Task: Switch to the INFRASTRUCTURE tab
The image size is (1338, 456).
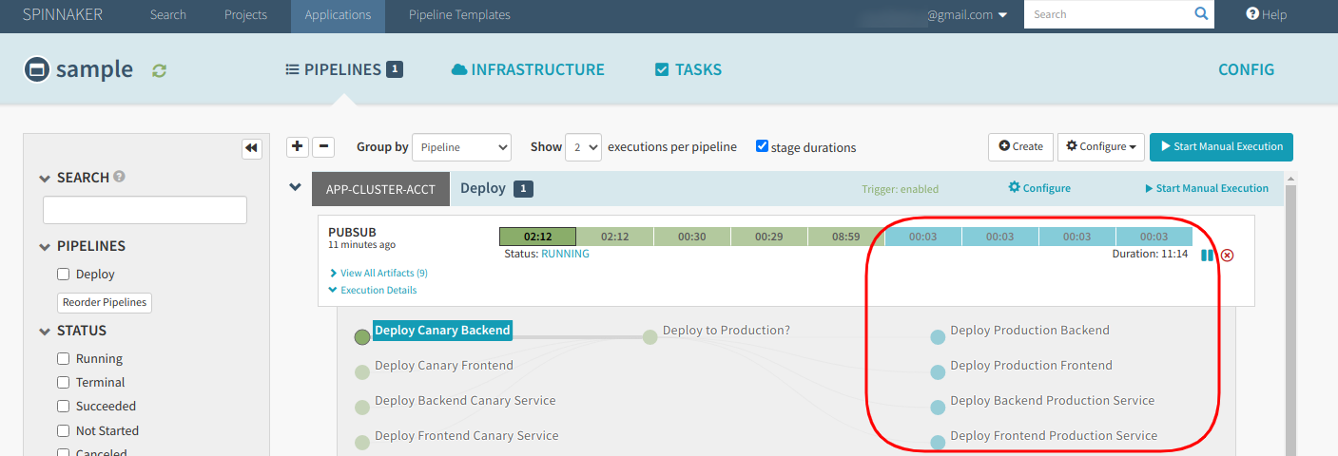Action: 528,69
